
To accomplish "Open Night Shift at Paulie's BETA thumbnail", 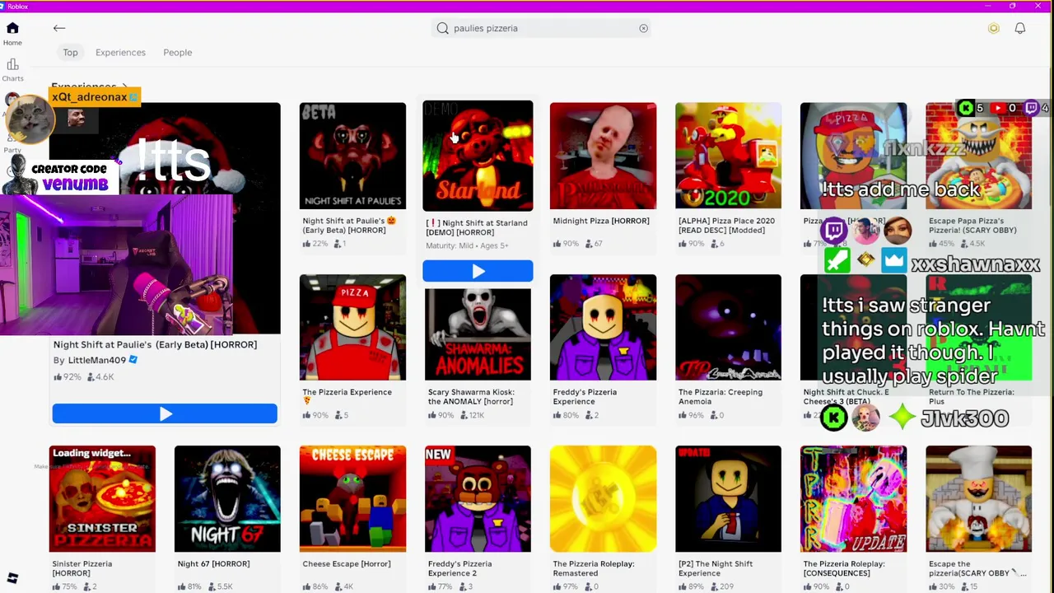I will (352, 156).
